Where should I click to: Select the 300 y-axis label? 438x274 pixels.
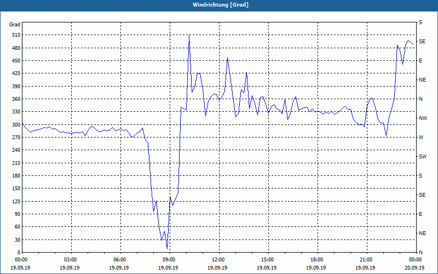(16, 125)
